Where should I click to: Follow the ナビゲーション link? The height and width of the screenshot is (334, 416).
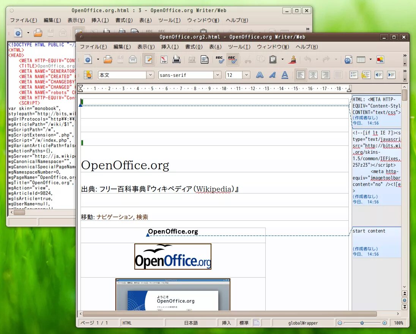click(115, 217)
